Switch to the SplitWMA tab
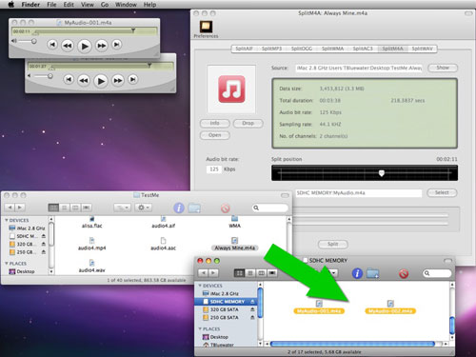476x357 pixels. pos(332,49)
